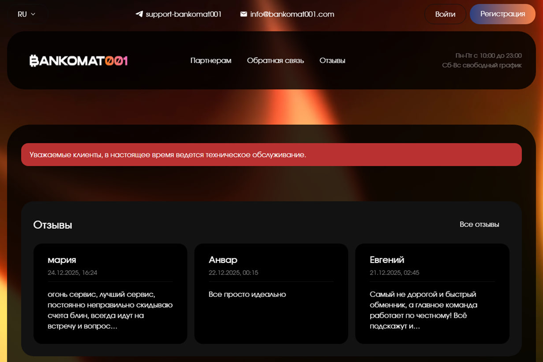Open the support-bankomat001 Telegram link

pos(183,14)
